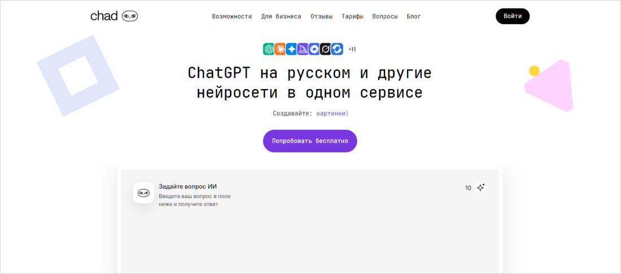This screenshot has height=274, width=621.
Task: Click the sparkle credits icon beside 10
Action: tap(480, 188)
